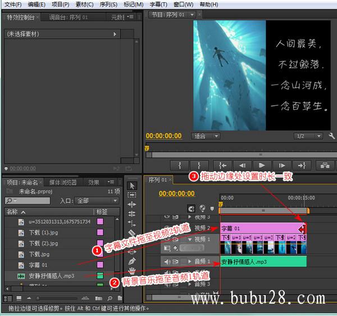Click the Find icon in Project panel
Viewport: 337px width, 316px height.
coord(110,299)
